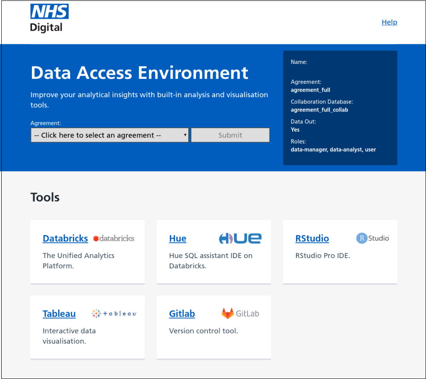Click 'Interactive data visualisation.' description

tap(69, 336)
